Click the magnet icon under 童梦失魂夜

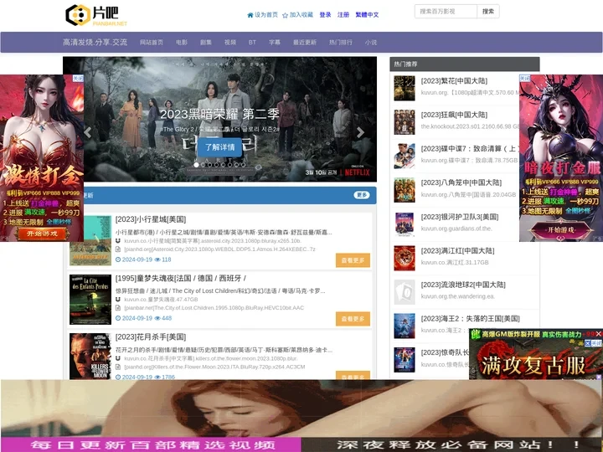click(118, 300)
